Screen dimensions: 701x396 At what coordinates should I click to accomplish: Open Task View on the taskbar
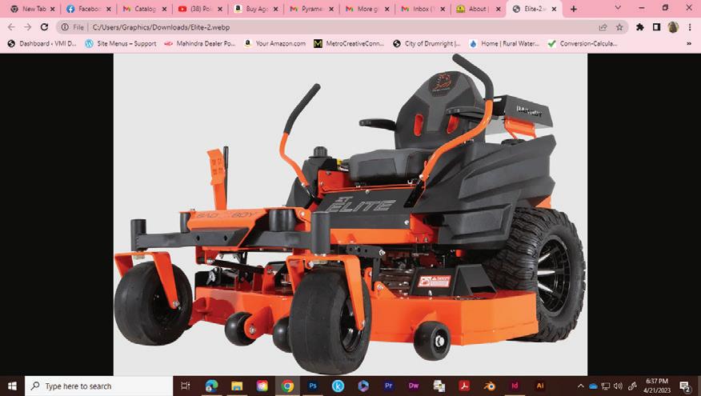tap(186, 386)
